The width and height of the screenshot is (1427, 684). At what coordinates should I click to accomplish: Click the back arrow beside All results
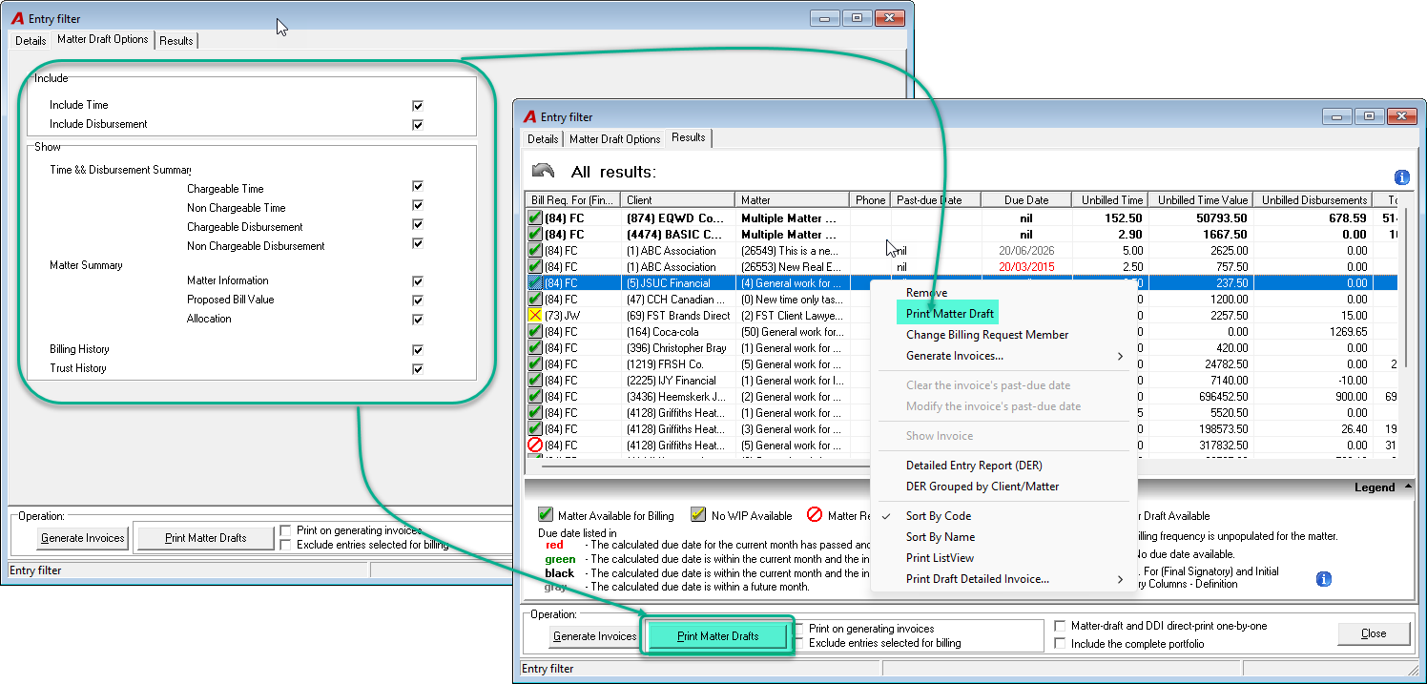click(543, 171)
